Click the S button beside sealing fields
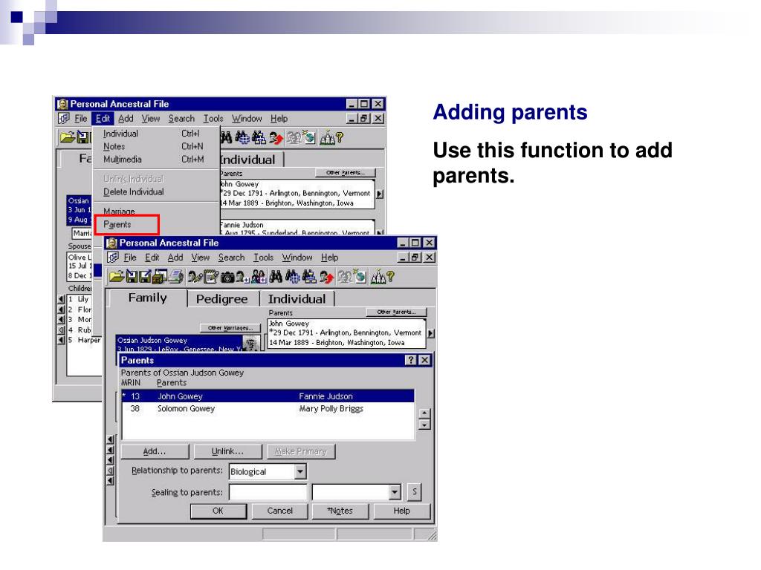Viewport: 761px width, 570px height. [415, 492]
